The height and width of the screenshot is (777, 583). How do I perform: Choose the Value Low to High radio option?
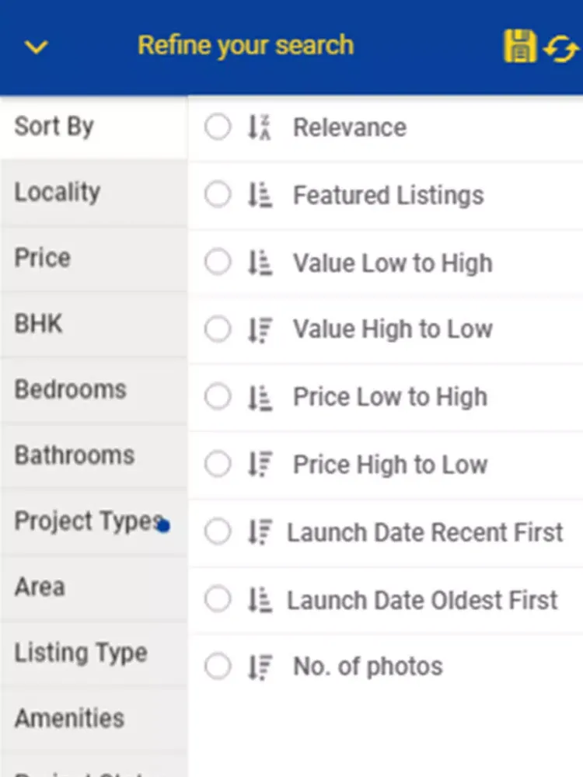click(x=218, y=262)
